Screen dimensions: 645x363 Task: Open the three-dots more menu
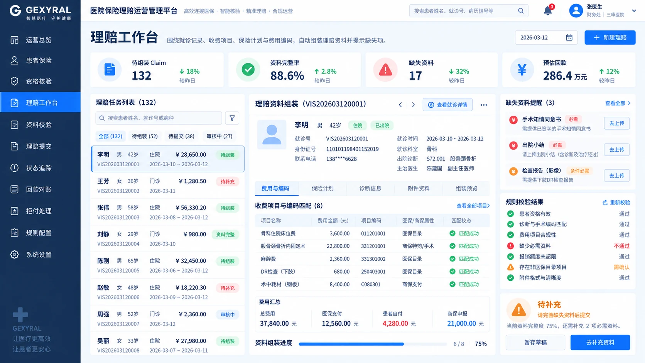coord(484,105)
